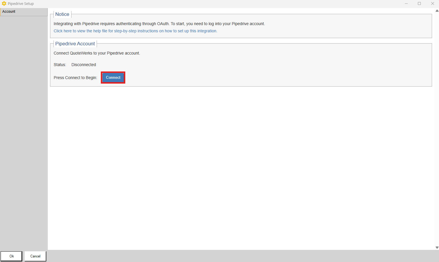Click the 'Press Connect to Begin:' label

[75, 78]
